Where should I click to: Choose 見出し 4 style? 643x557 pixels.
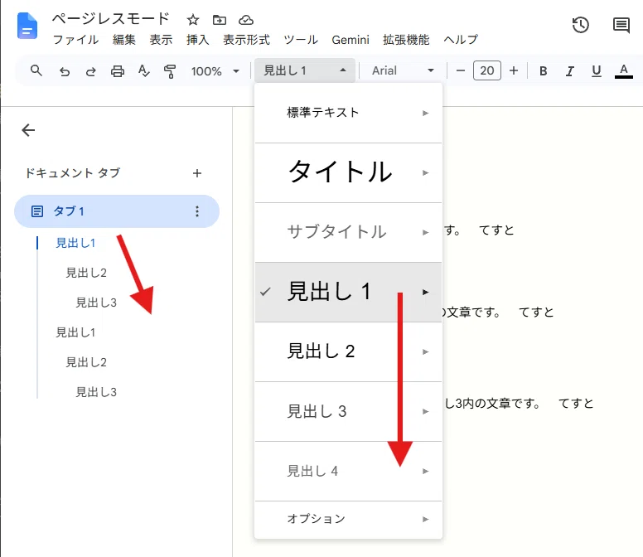tap(348, 472)
